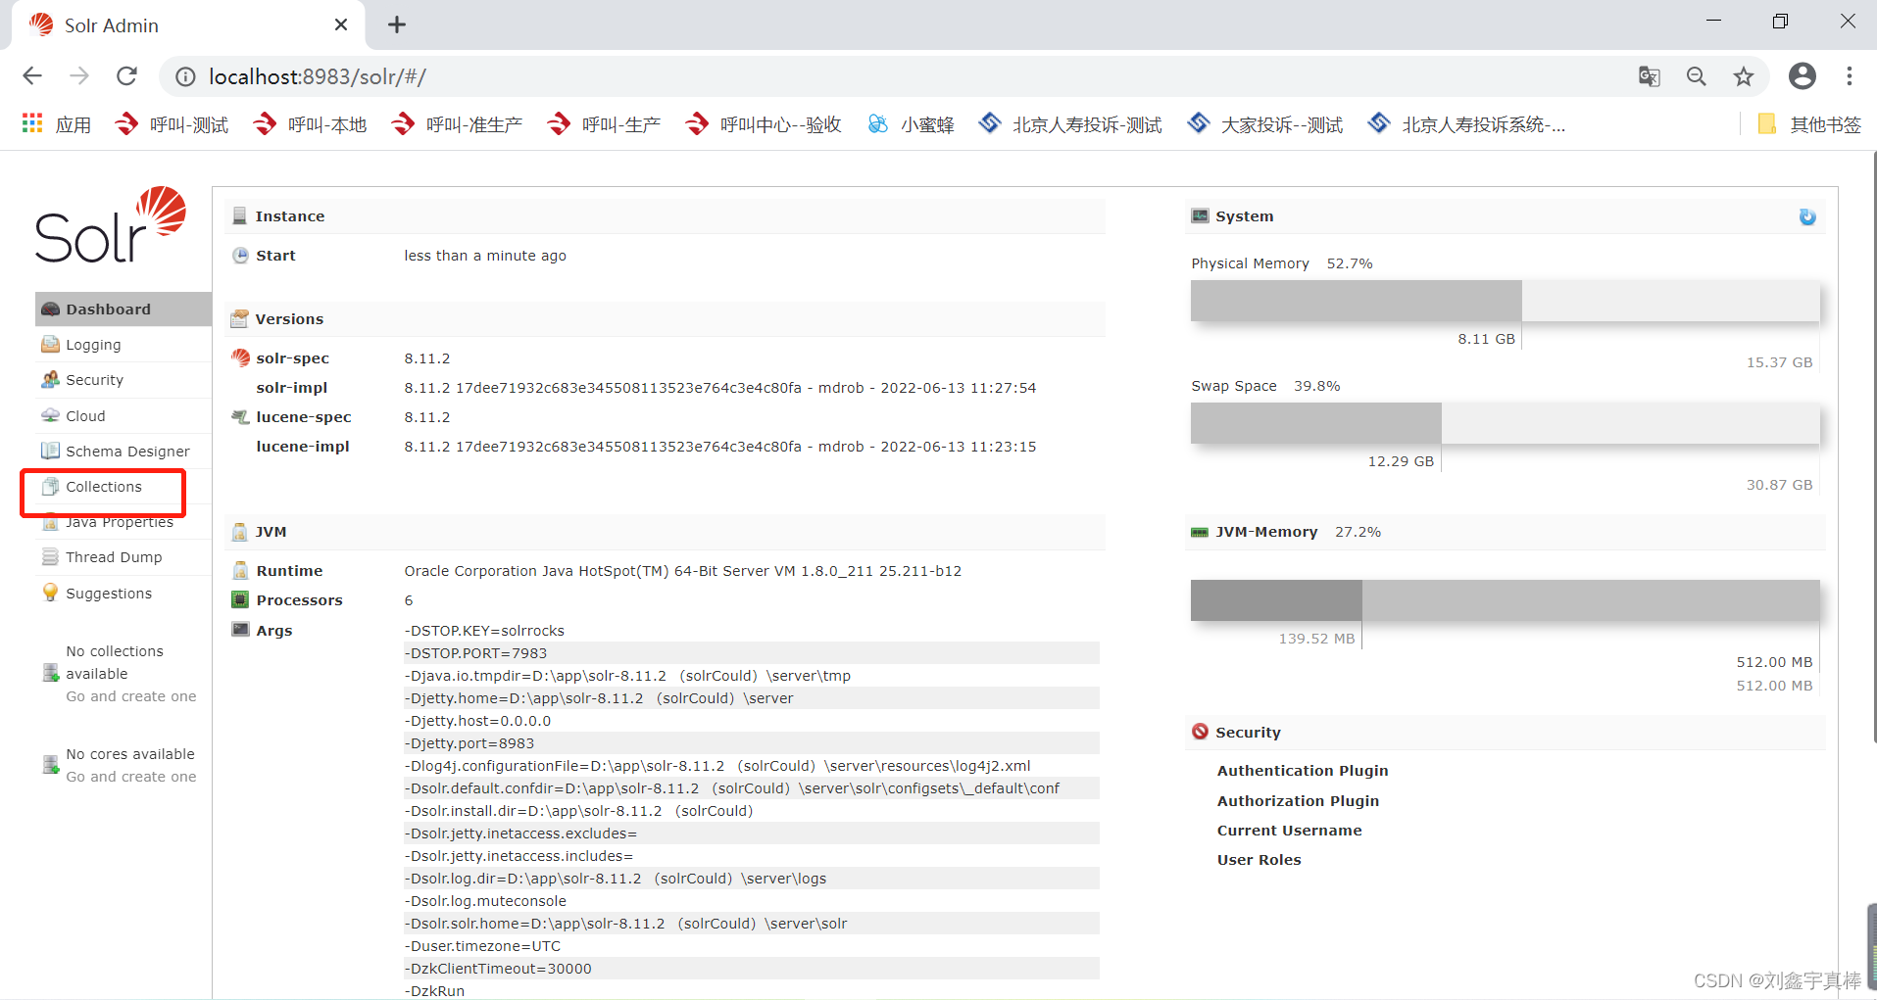Open the 北京人寿投诉-测试 bookmark
The height and width of the screenshot is (1000, 1877).
coord(1070,124)
